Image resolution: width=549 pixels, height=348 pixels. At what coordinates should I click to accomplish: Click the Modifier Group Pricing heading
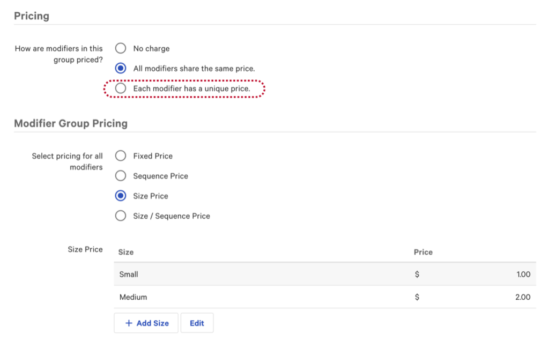pos(70,123)
